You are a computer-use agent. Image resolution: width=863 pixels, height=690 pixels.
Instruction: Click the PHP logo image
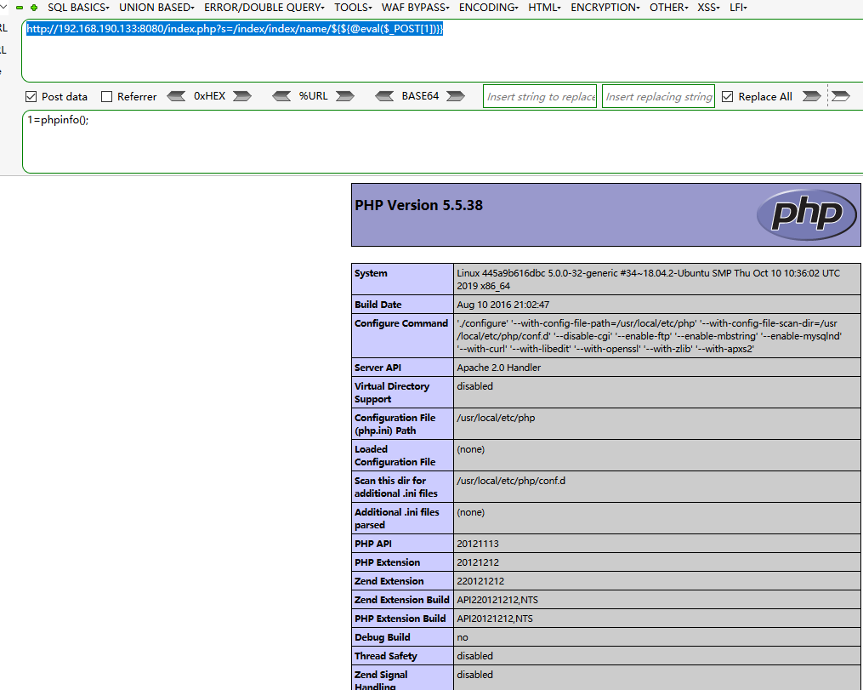pos(806,214)
